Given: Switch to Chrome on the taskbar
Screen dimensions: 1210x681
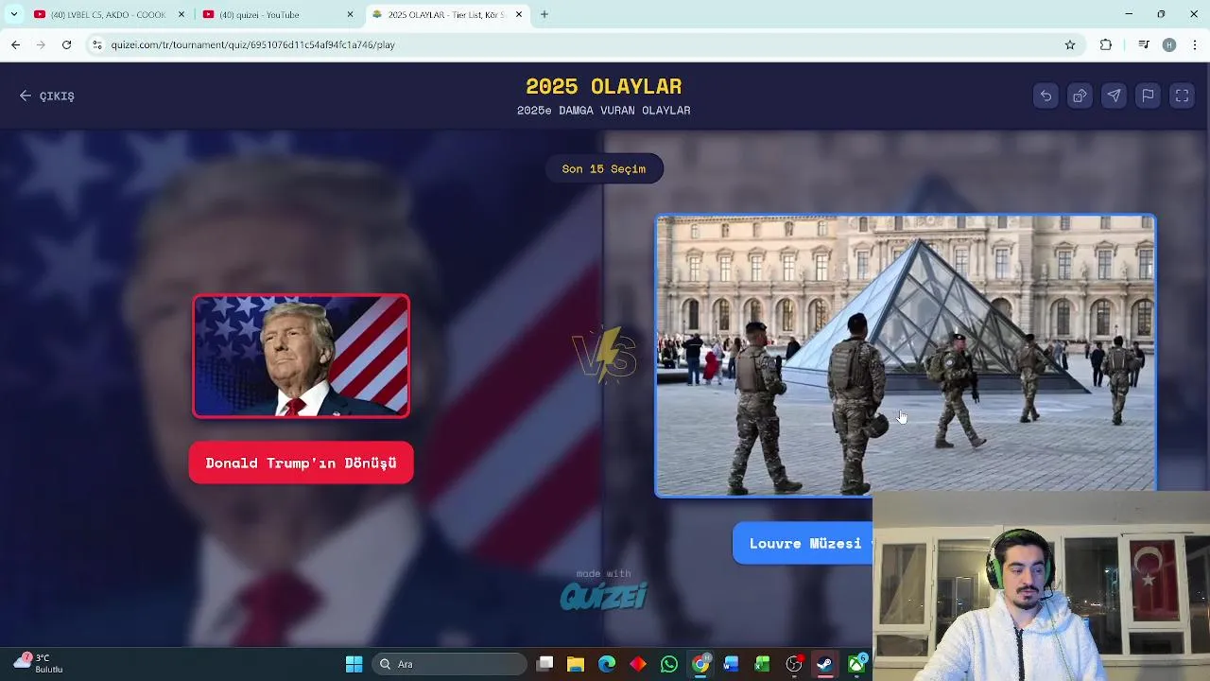Looking at the screenshot, I should coord(700,664).
